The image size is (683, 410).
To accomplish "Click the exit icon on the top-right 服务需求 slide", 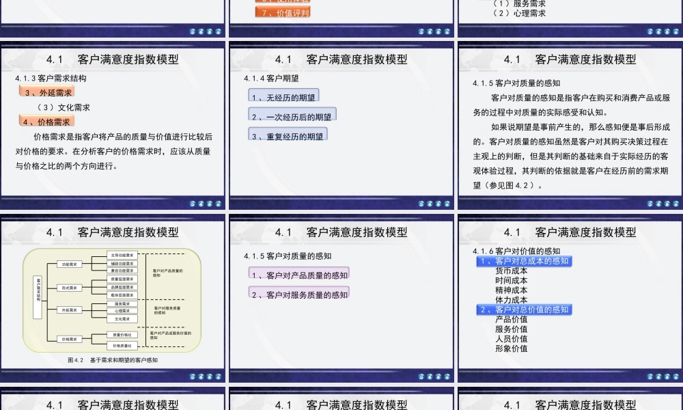I will [x=675, y=30].
